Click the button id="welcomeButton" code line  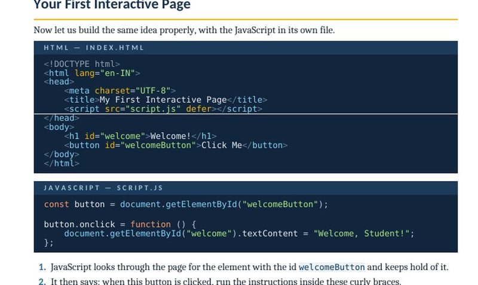click(x=176, y=145)
